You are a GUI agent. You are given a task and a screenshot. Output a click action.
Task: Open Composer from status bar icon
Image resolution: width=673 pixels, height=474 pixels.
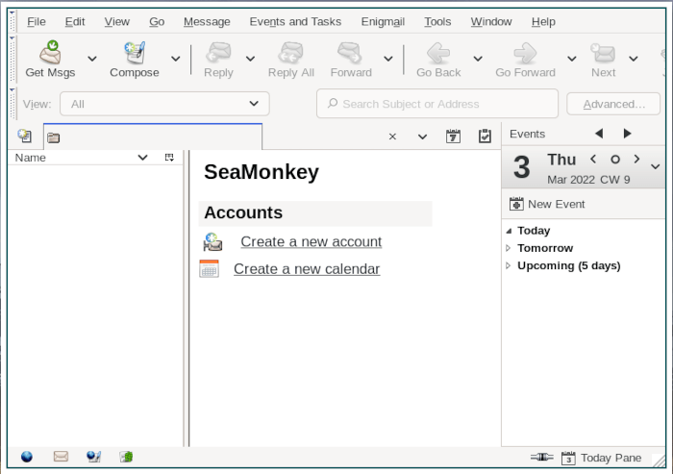point(93,457)
